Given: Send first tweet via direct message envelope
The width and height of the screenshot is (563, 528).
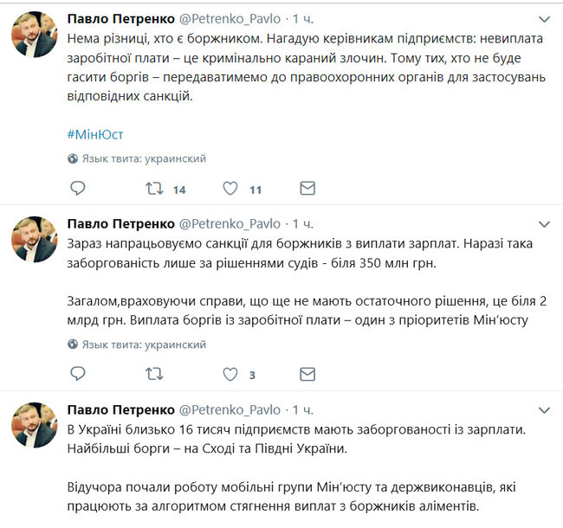Looking at the screenshot, I should tap(307, 189).
